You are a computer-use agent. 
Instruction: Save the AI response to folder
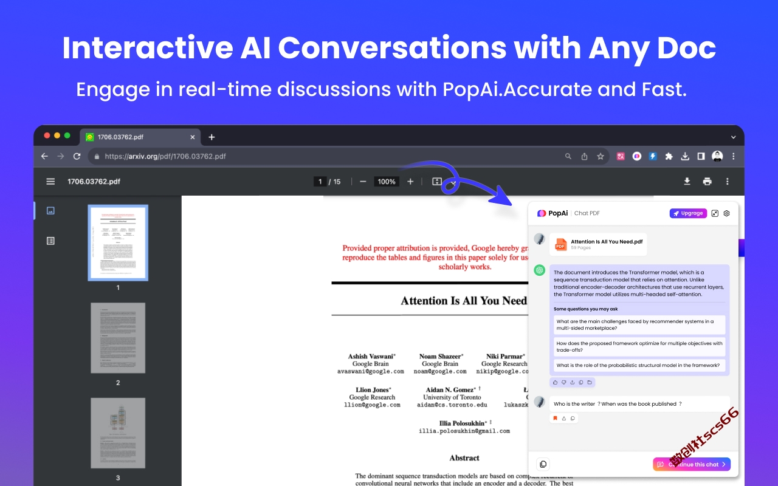pyautogui.click(x=590, y=383)
